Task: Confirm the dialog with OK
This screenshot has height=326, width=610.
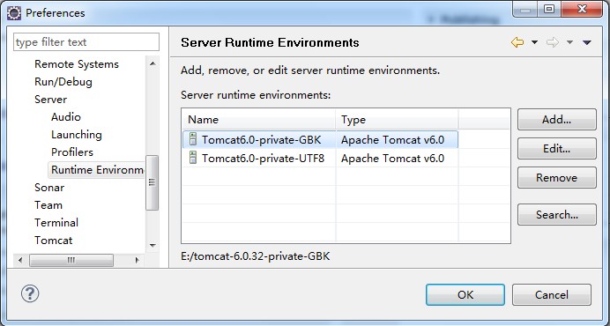Action: coord(465,294)
